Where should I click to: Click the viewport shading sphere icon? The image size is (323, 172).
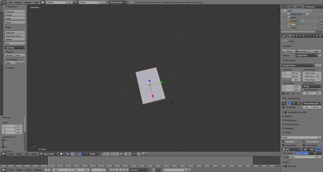pyautogui.click(x=61, y=154)
